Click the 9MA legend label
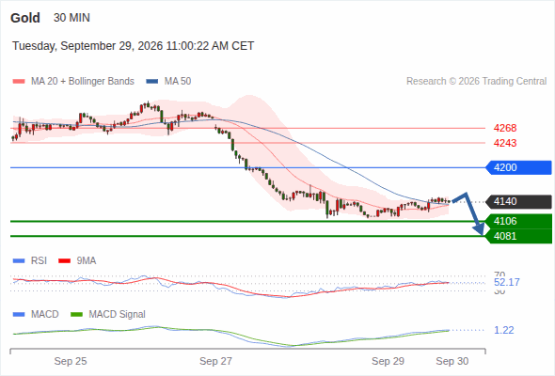 87,261
